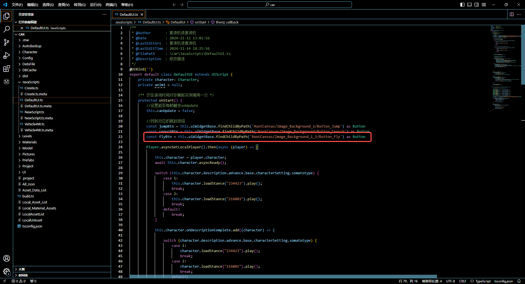Open the 文件(F) menu

(17, 5)
